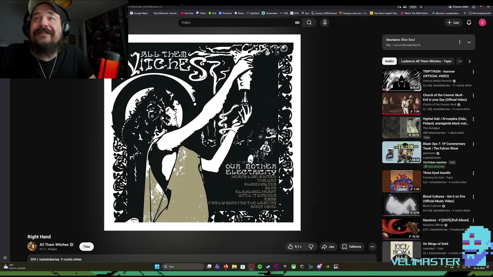Click the Luo create button
Screen dimensions: 493x277
453,22
